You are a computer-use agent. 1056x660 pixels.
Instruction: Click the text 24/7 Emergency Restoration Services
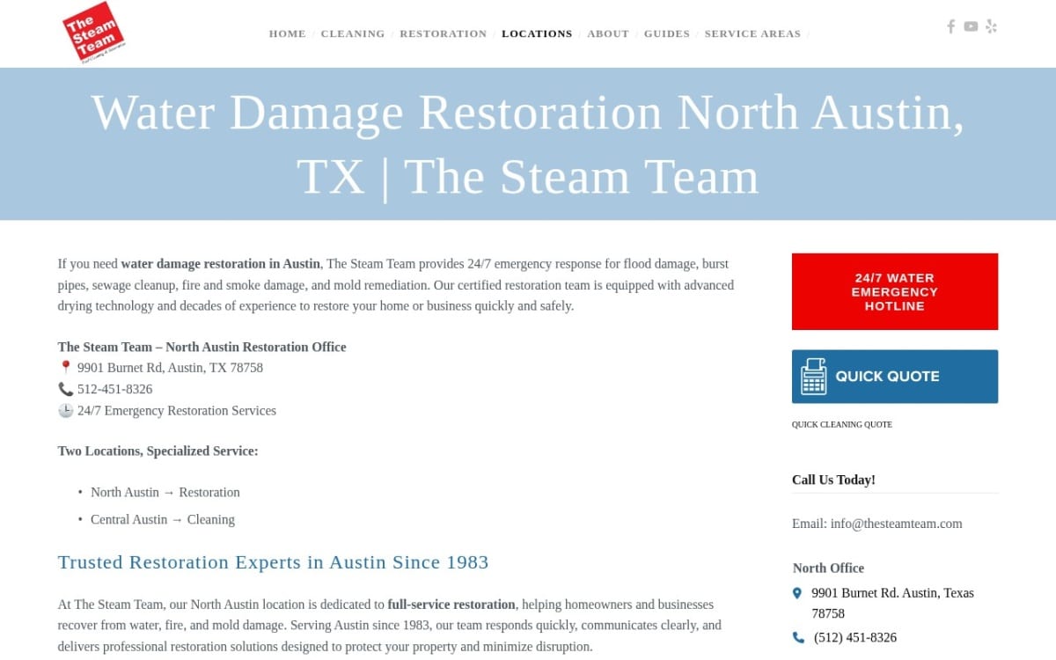[x=177, y=410]
